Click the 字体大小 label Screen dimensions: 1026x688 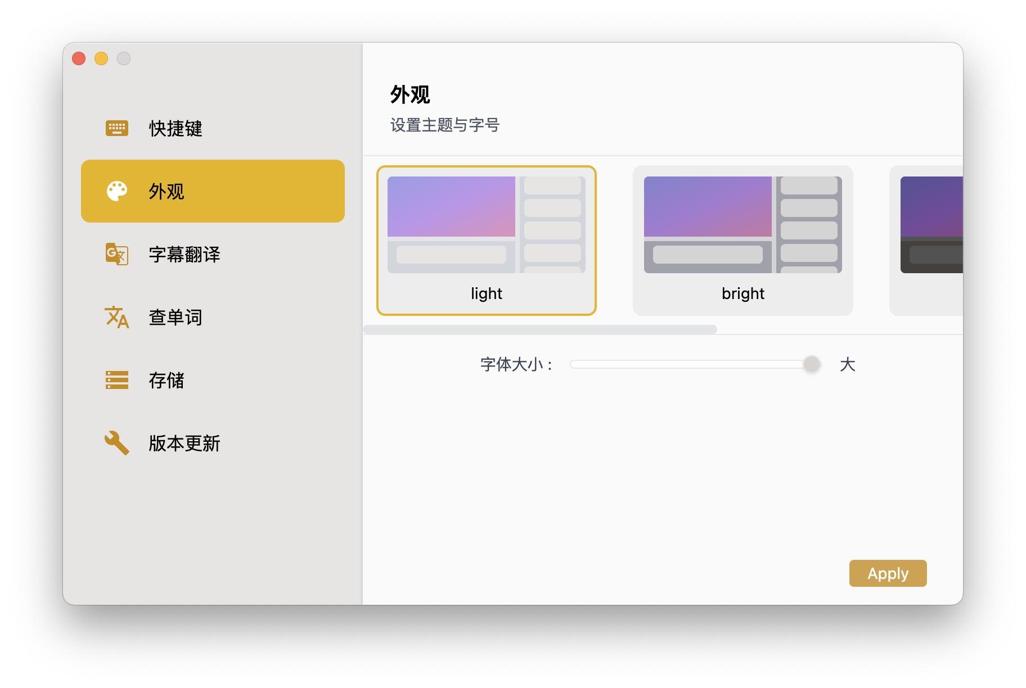click(x=516, y=364)
